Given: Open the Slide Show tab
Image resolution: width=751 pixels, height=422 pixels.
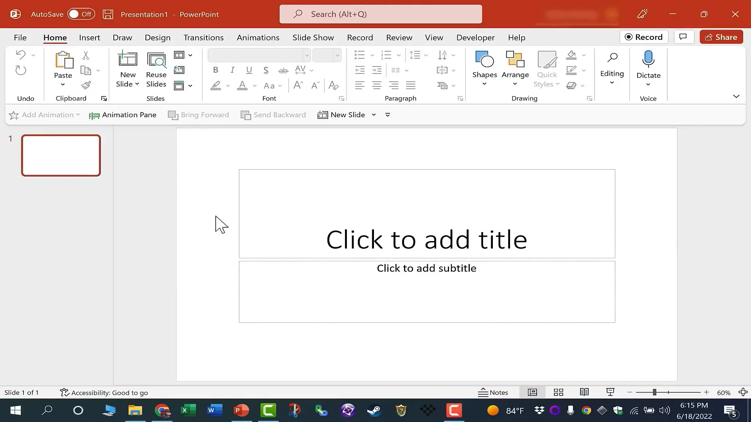Looking at the screenshot, I should (313, 38).
